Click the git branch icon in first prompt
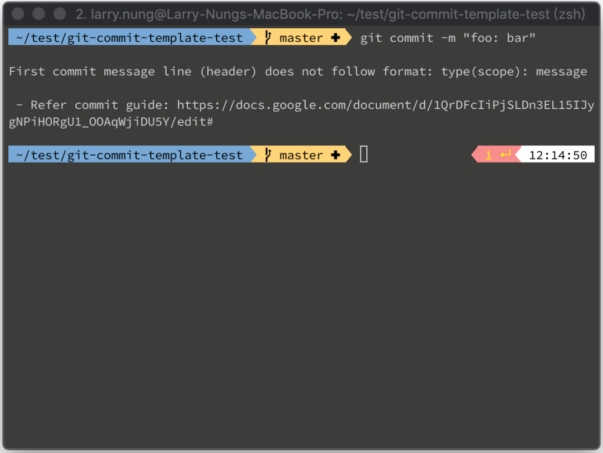Viewport: 603px width, 453px height. click(x=268, y=37)
